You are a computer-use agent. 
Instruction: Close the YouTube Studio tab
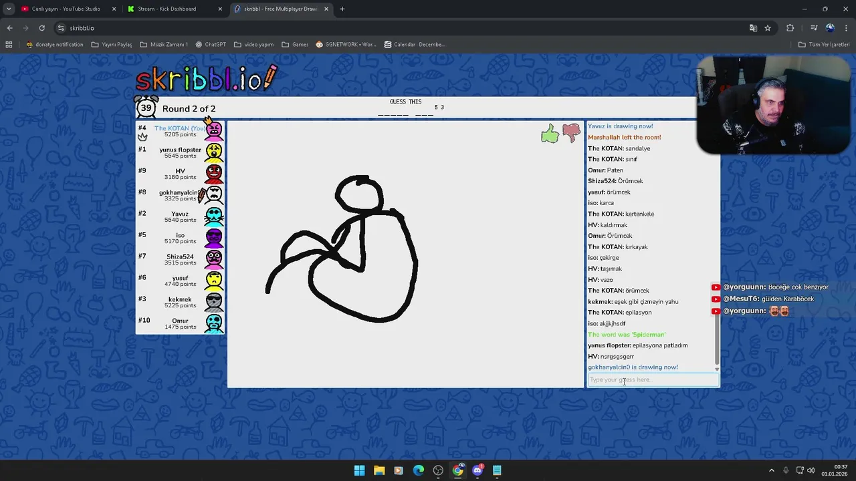click(x=114, y=9)
